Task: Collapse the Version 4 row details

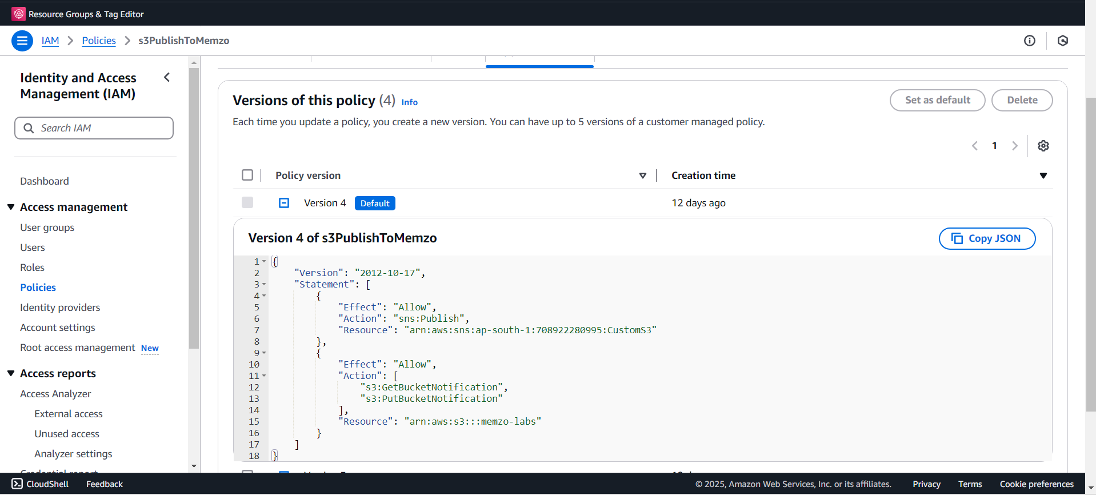Action: (284, 203)
